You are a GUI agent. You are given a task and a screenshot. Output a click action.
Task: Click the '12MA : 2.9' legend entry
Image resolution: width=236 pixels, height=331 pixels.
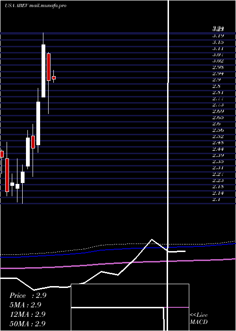coord(28,314)
